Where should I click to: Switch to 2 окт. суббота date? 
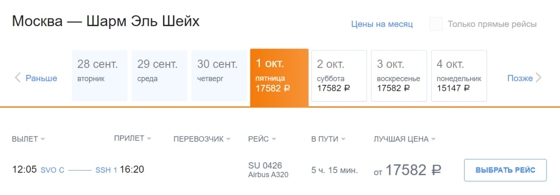339,76
